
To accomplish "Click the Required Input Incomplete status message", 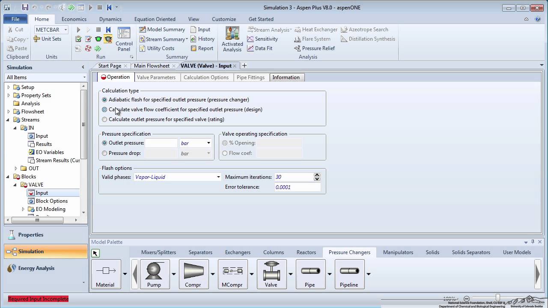I will click(x=38, y=299).
